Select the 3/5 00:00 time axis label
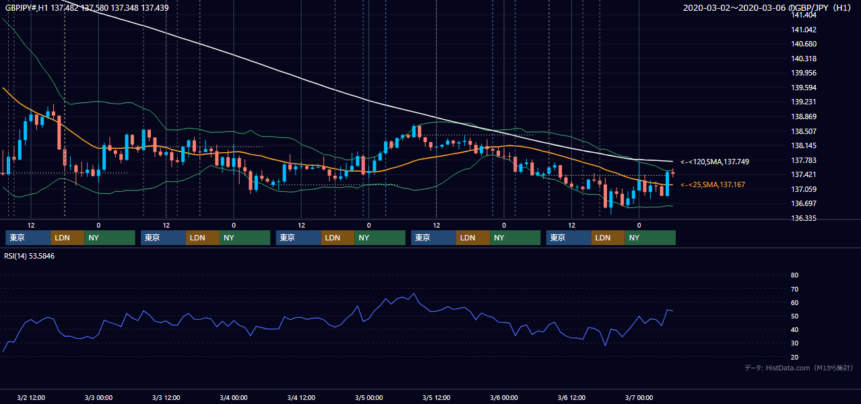Image resolution: width=861 pixels, height=404 pixels. coord(369,398)
